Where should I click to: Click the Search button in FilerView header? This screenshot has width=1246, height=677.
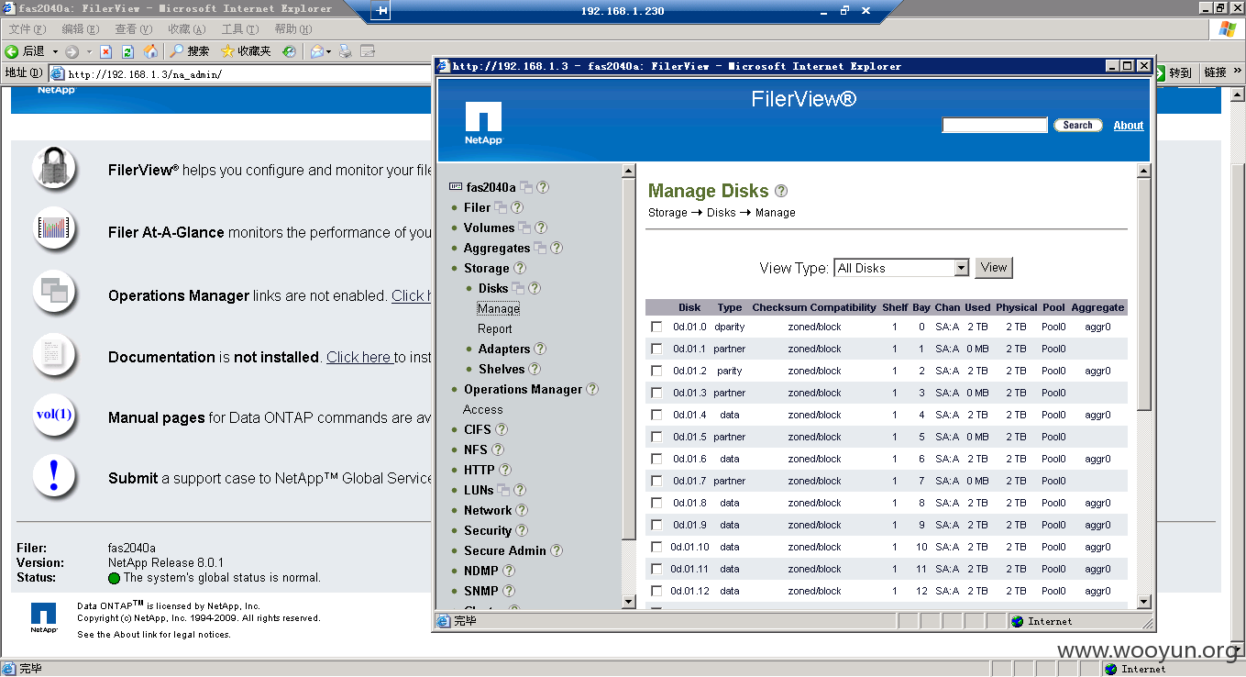[x=1077, y=126]
